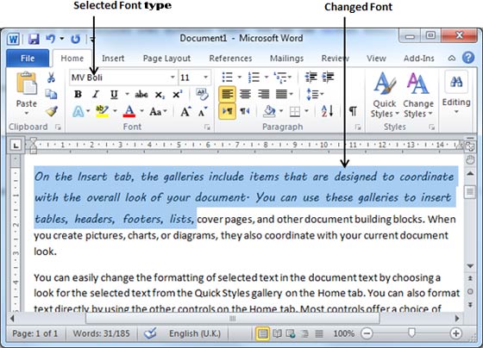Minimize the ribbon with caret icon
This screenshot has width=483, height=348.
[452, 58]
